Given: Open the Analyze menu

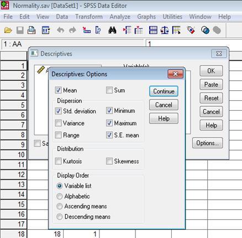Looking at the screenshot, I should click(120, 17).
